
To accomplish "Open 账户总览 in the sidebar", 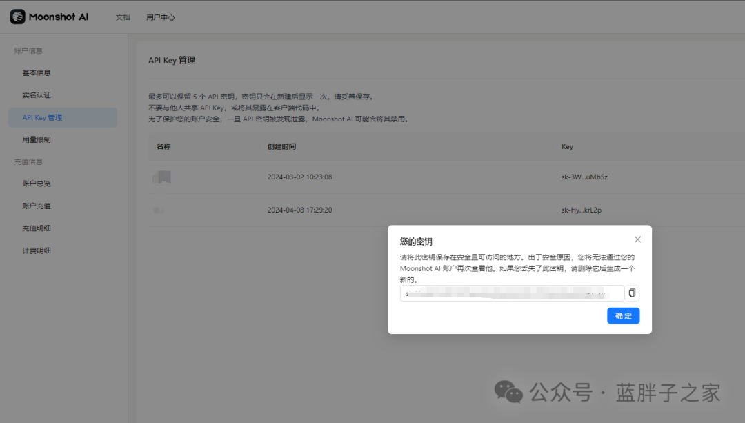I will pyautogui.click(x=37, y=184).
